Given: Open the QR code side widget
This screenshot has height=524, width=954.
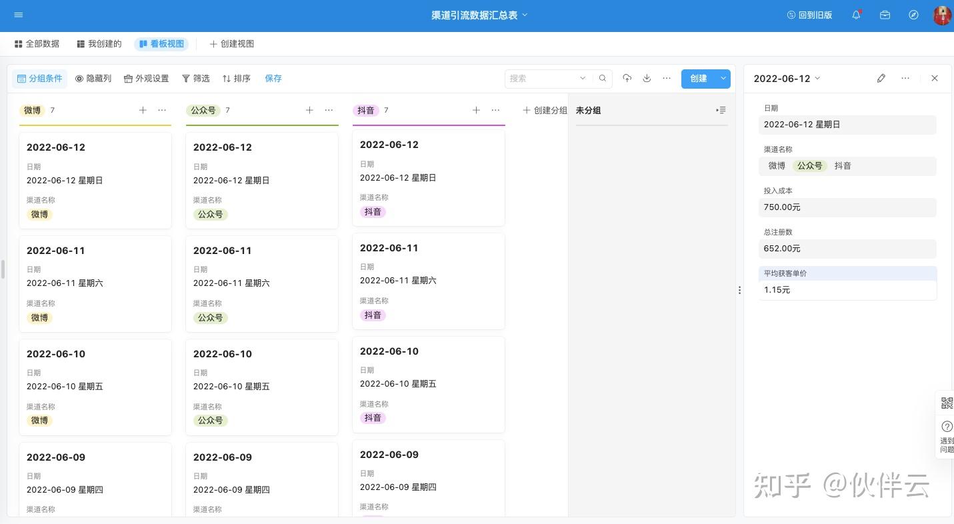Looking at the screenshot, I should click(x=947, y=403).
